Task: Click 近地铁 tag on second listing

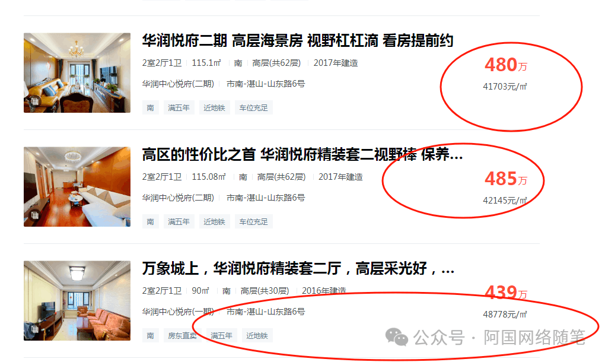Action: tap(215, 221)
